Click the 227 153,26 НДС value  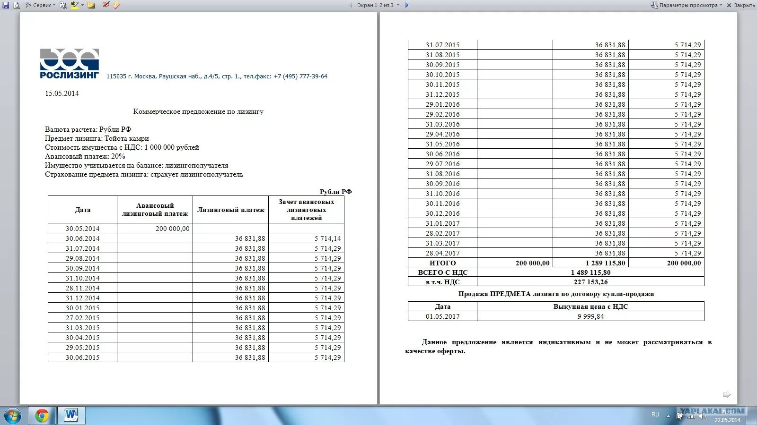click(x=590, y=282)
